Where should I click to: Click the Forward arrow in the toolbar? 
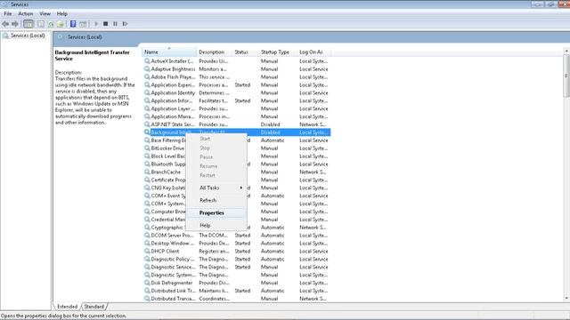click(15, 24)
